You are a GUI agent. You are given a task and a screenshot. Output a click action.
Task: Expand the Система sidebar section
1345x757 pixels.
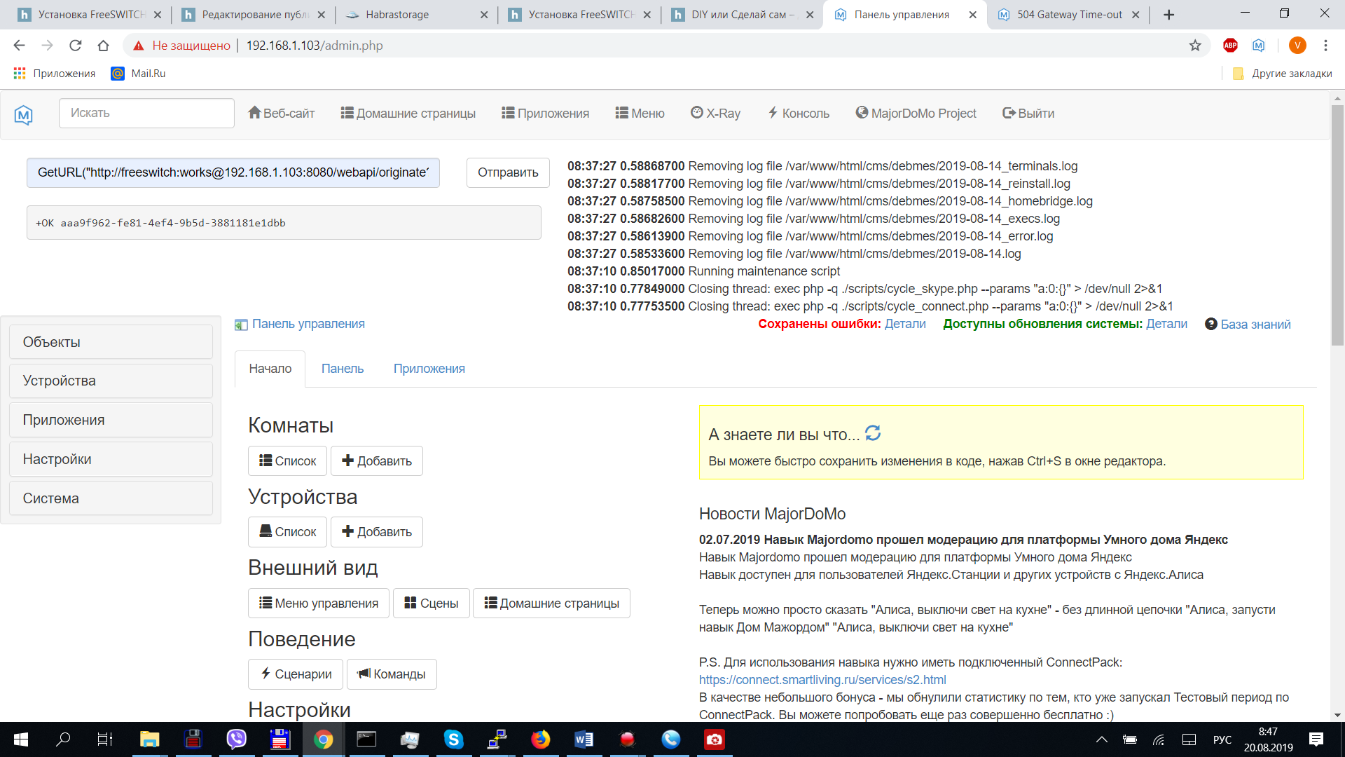(111, 498)
